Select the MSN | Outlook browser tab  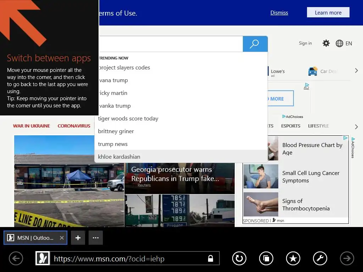pos(35,238)
